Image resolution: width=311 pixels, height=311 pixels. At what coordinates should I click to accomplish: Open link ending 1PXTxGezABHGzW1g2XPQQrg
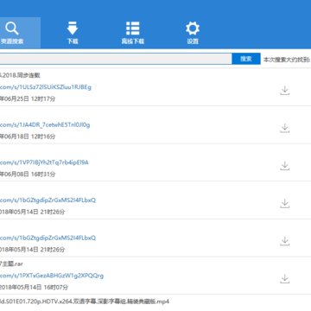(x=52, y=276)
